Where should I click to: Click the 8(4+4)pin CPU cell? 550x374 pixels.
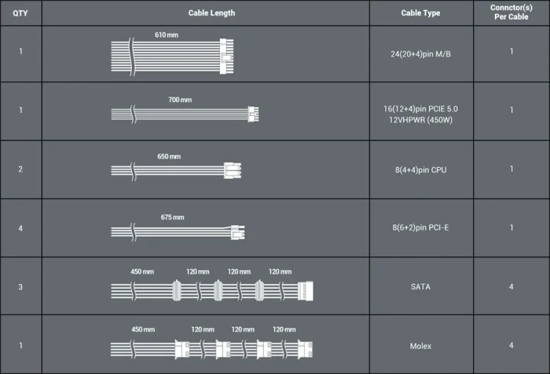pyautogui.click(x=420, y=170)
